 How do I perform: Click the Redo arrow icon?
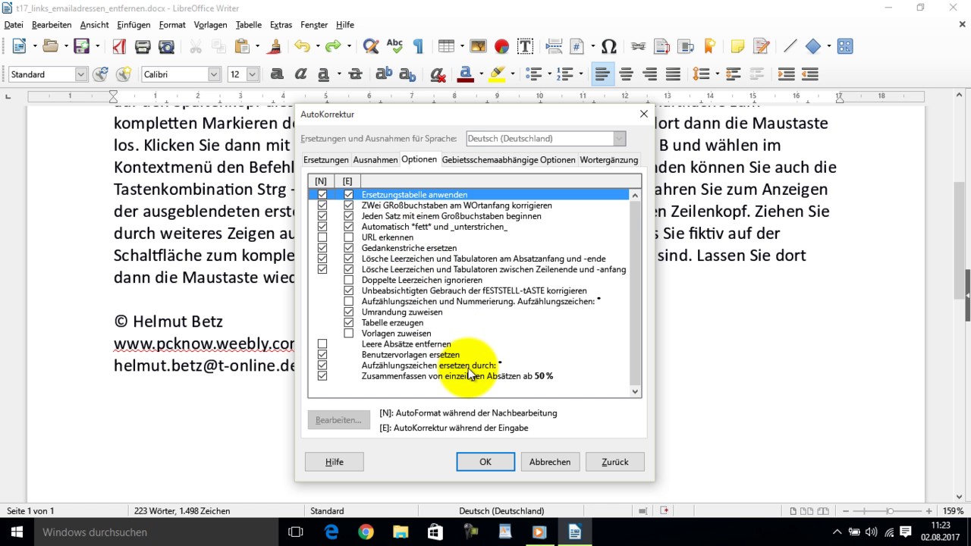point(333,46)
